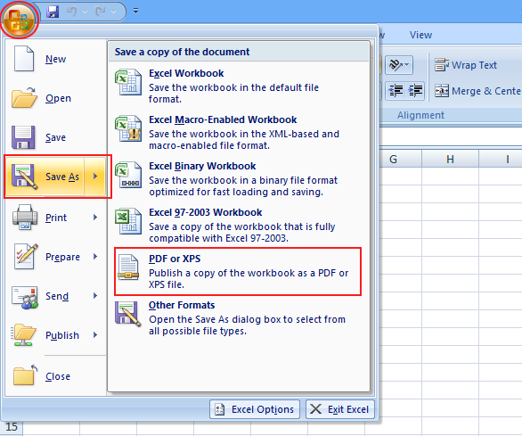
Task: Click the purple floppy Save icon
Action: click(23, 137)
